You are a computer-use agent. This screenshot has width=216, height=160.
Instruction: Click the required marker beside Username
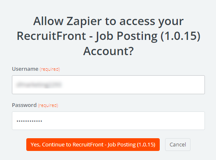tap(50, 69)
